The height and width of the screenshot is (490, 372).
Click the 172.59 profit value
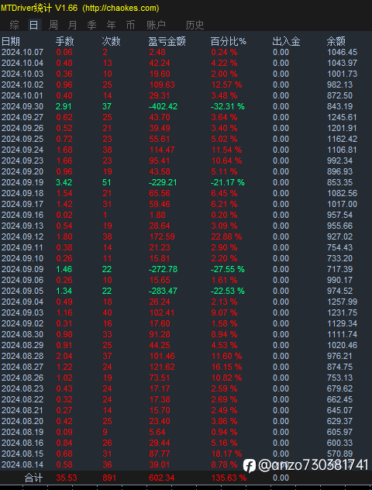pos(162,237)
